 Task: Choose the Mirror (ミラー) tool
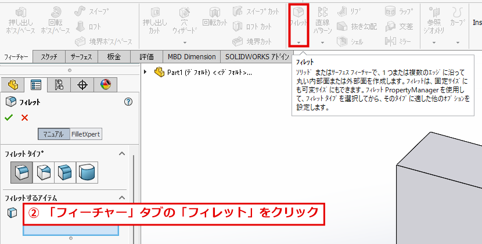[x=398, y=41]
